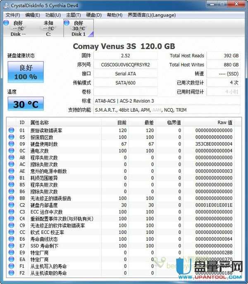Click status icon for C9 无法修正的软件读取错误率
Screen dimensions: 248x284
pyautogui.click(x=11, y=225)
